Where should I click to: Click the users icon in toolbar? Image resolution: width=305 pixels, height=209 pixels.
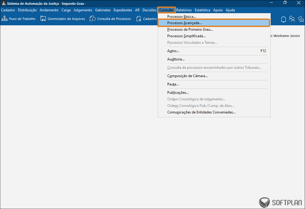click(x=292, y=19)
